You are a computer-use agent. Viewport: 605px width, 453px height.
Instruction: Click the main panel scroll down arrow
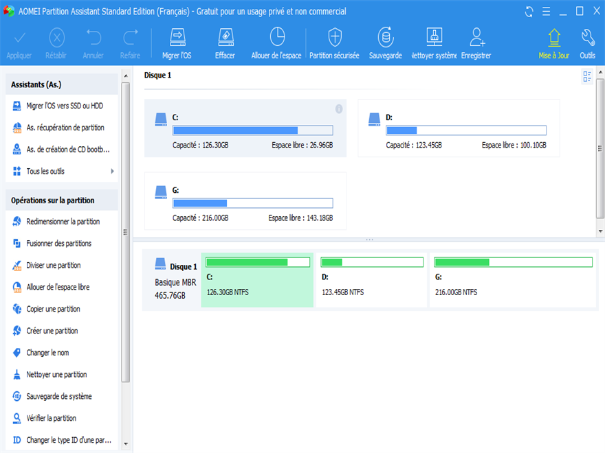tap(600, 231)
